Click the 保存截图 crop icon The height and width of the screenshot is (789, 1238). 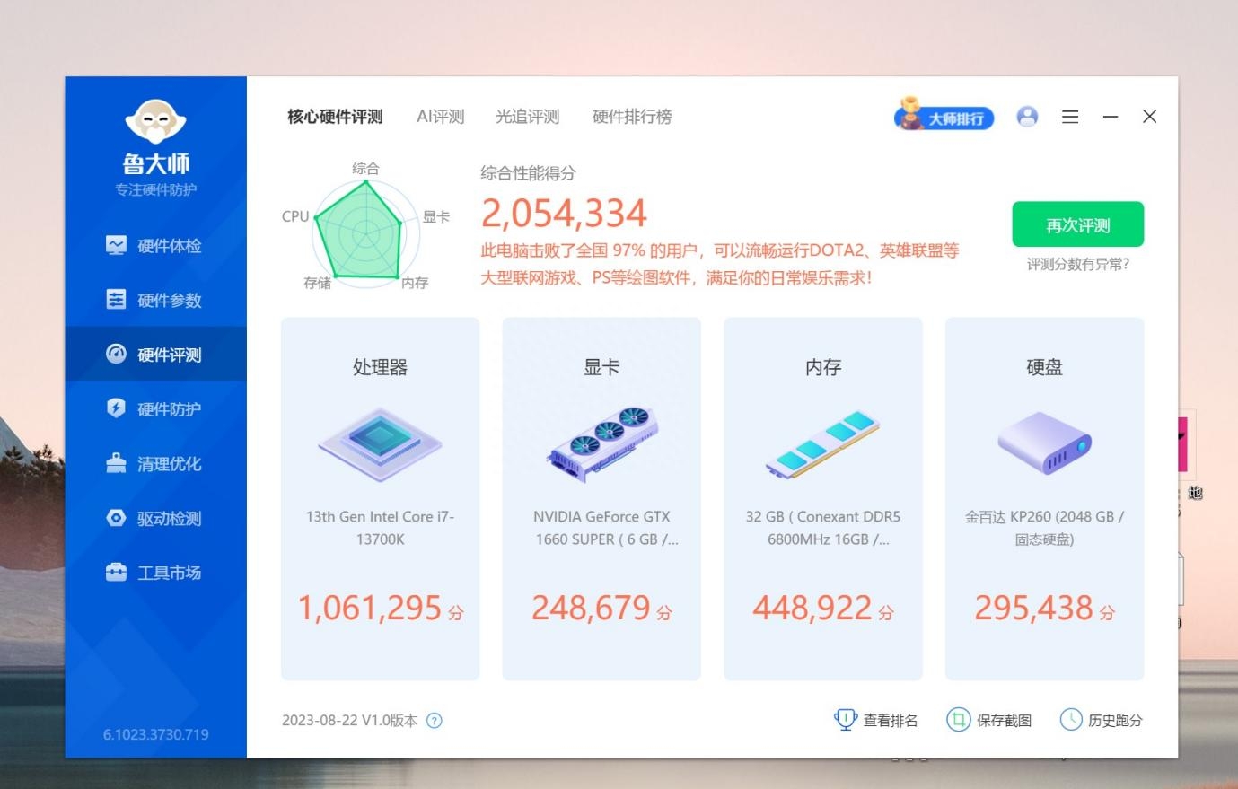[959, 720]
